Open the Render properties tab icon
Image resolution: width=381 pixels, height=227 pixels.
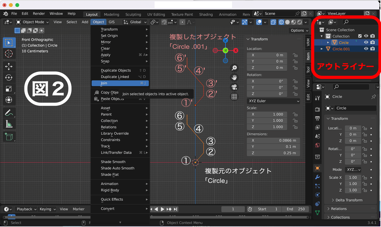tap(317, 109)
